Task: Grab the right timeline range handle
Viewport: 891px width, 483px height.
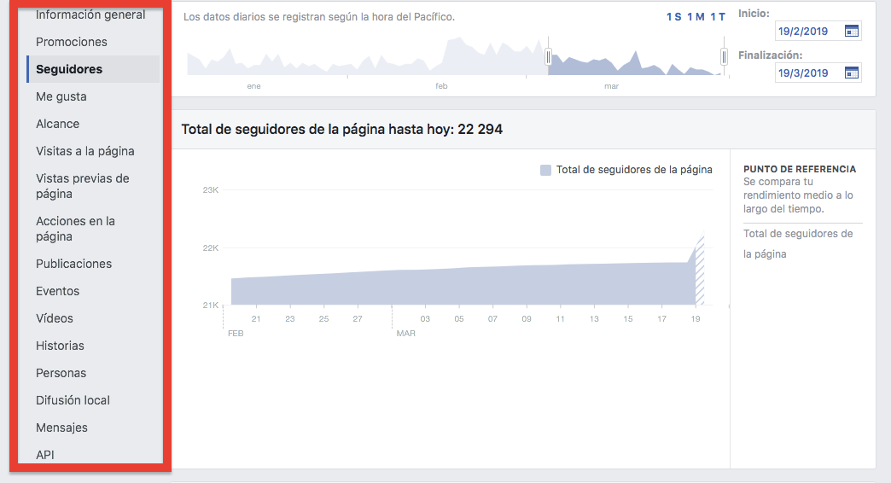Action: (724, 56)
